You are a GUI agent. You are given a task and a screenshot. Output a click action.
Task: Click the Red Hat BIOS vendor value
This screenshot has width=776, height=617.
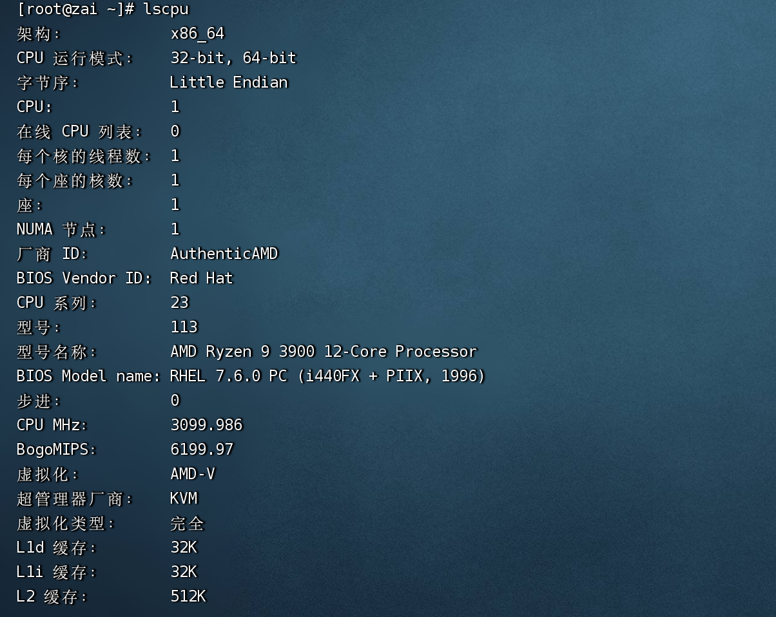tap(201, 278)
